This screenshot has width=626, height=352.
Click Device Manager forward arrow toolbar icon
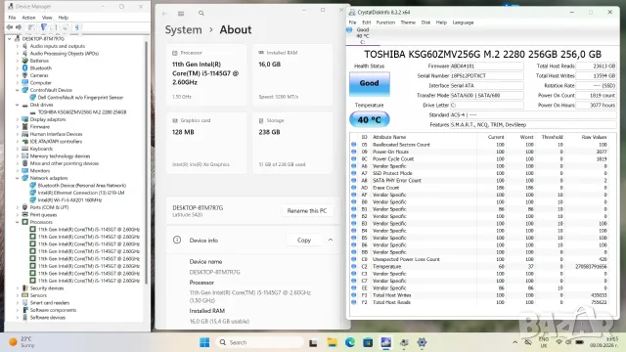(19, 27)
